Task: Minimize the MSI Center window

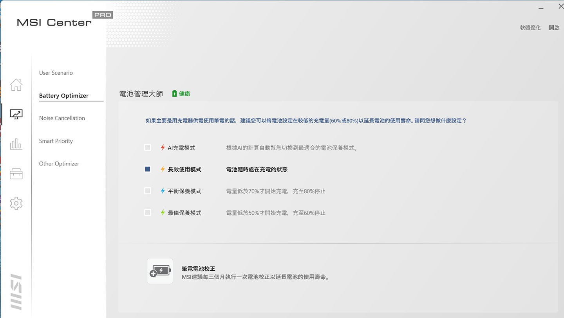Action: pyautogui.click(x=541, y=7)
